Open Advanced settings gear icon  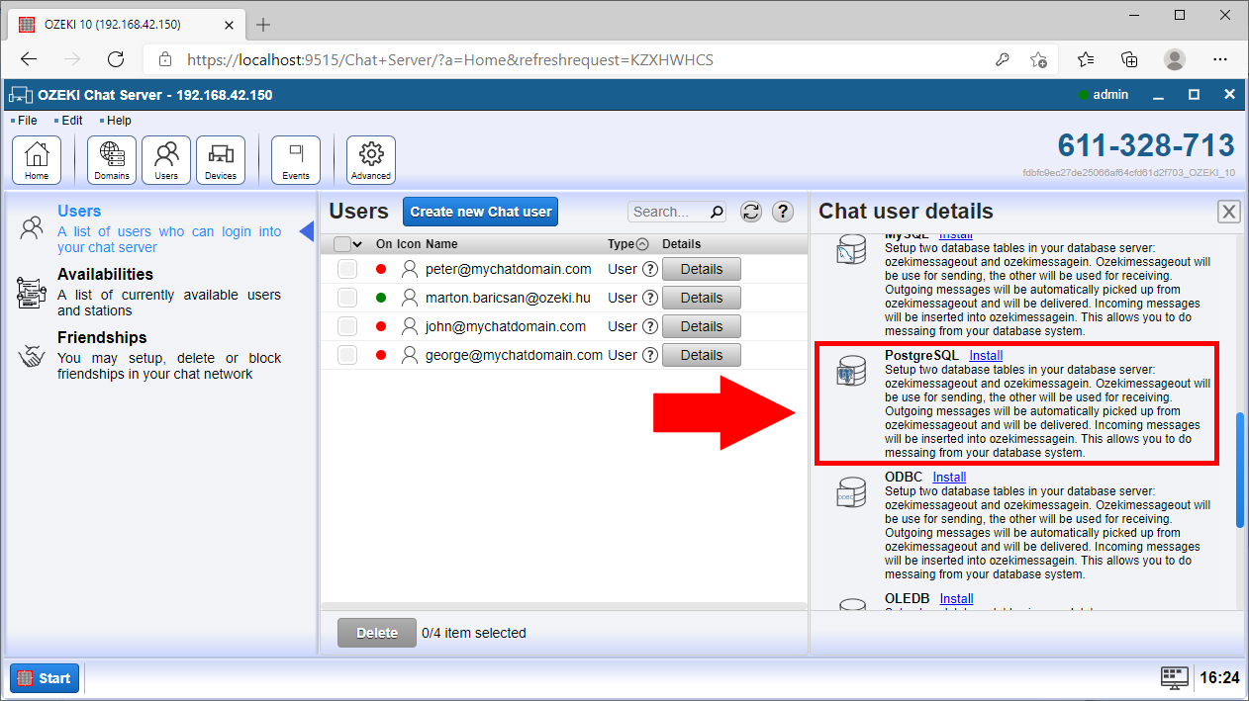click(x=371, y=160)
